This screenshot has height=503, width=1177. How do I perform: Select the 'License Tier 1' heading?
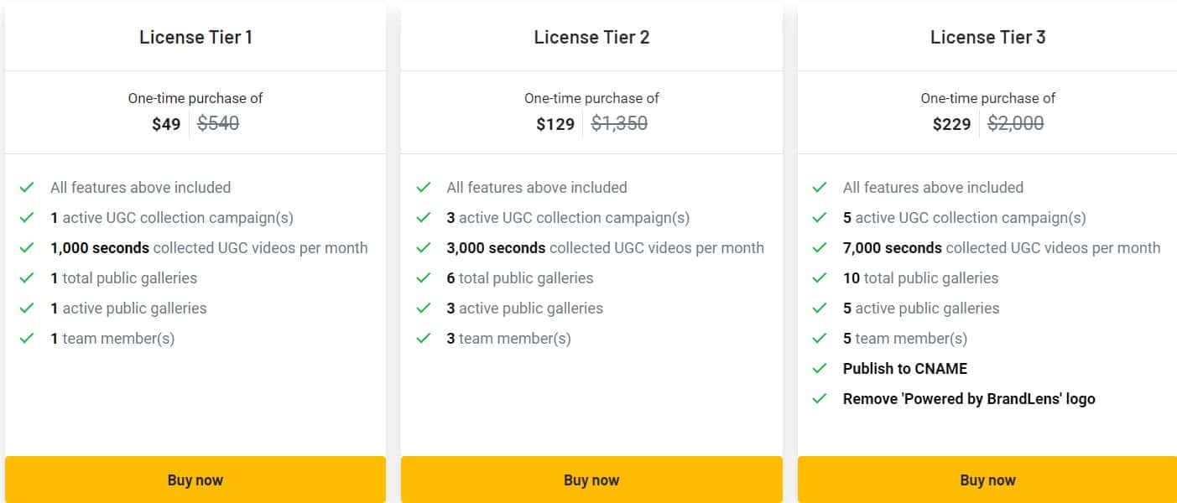tap(195, 37)
